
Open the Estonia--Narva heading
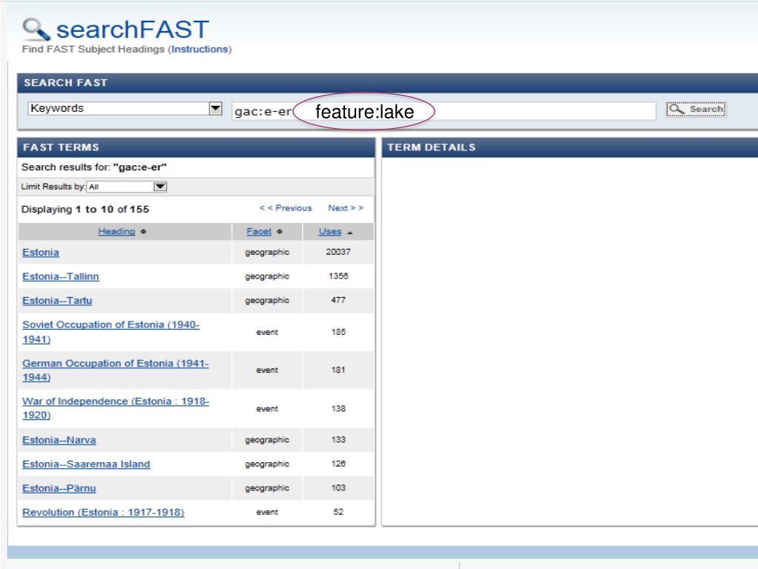point(59,440)
